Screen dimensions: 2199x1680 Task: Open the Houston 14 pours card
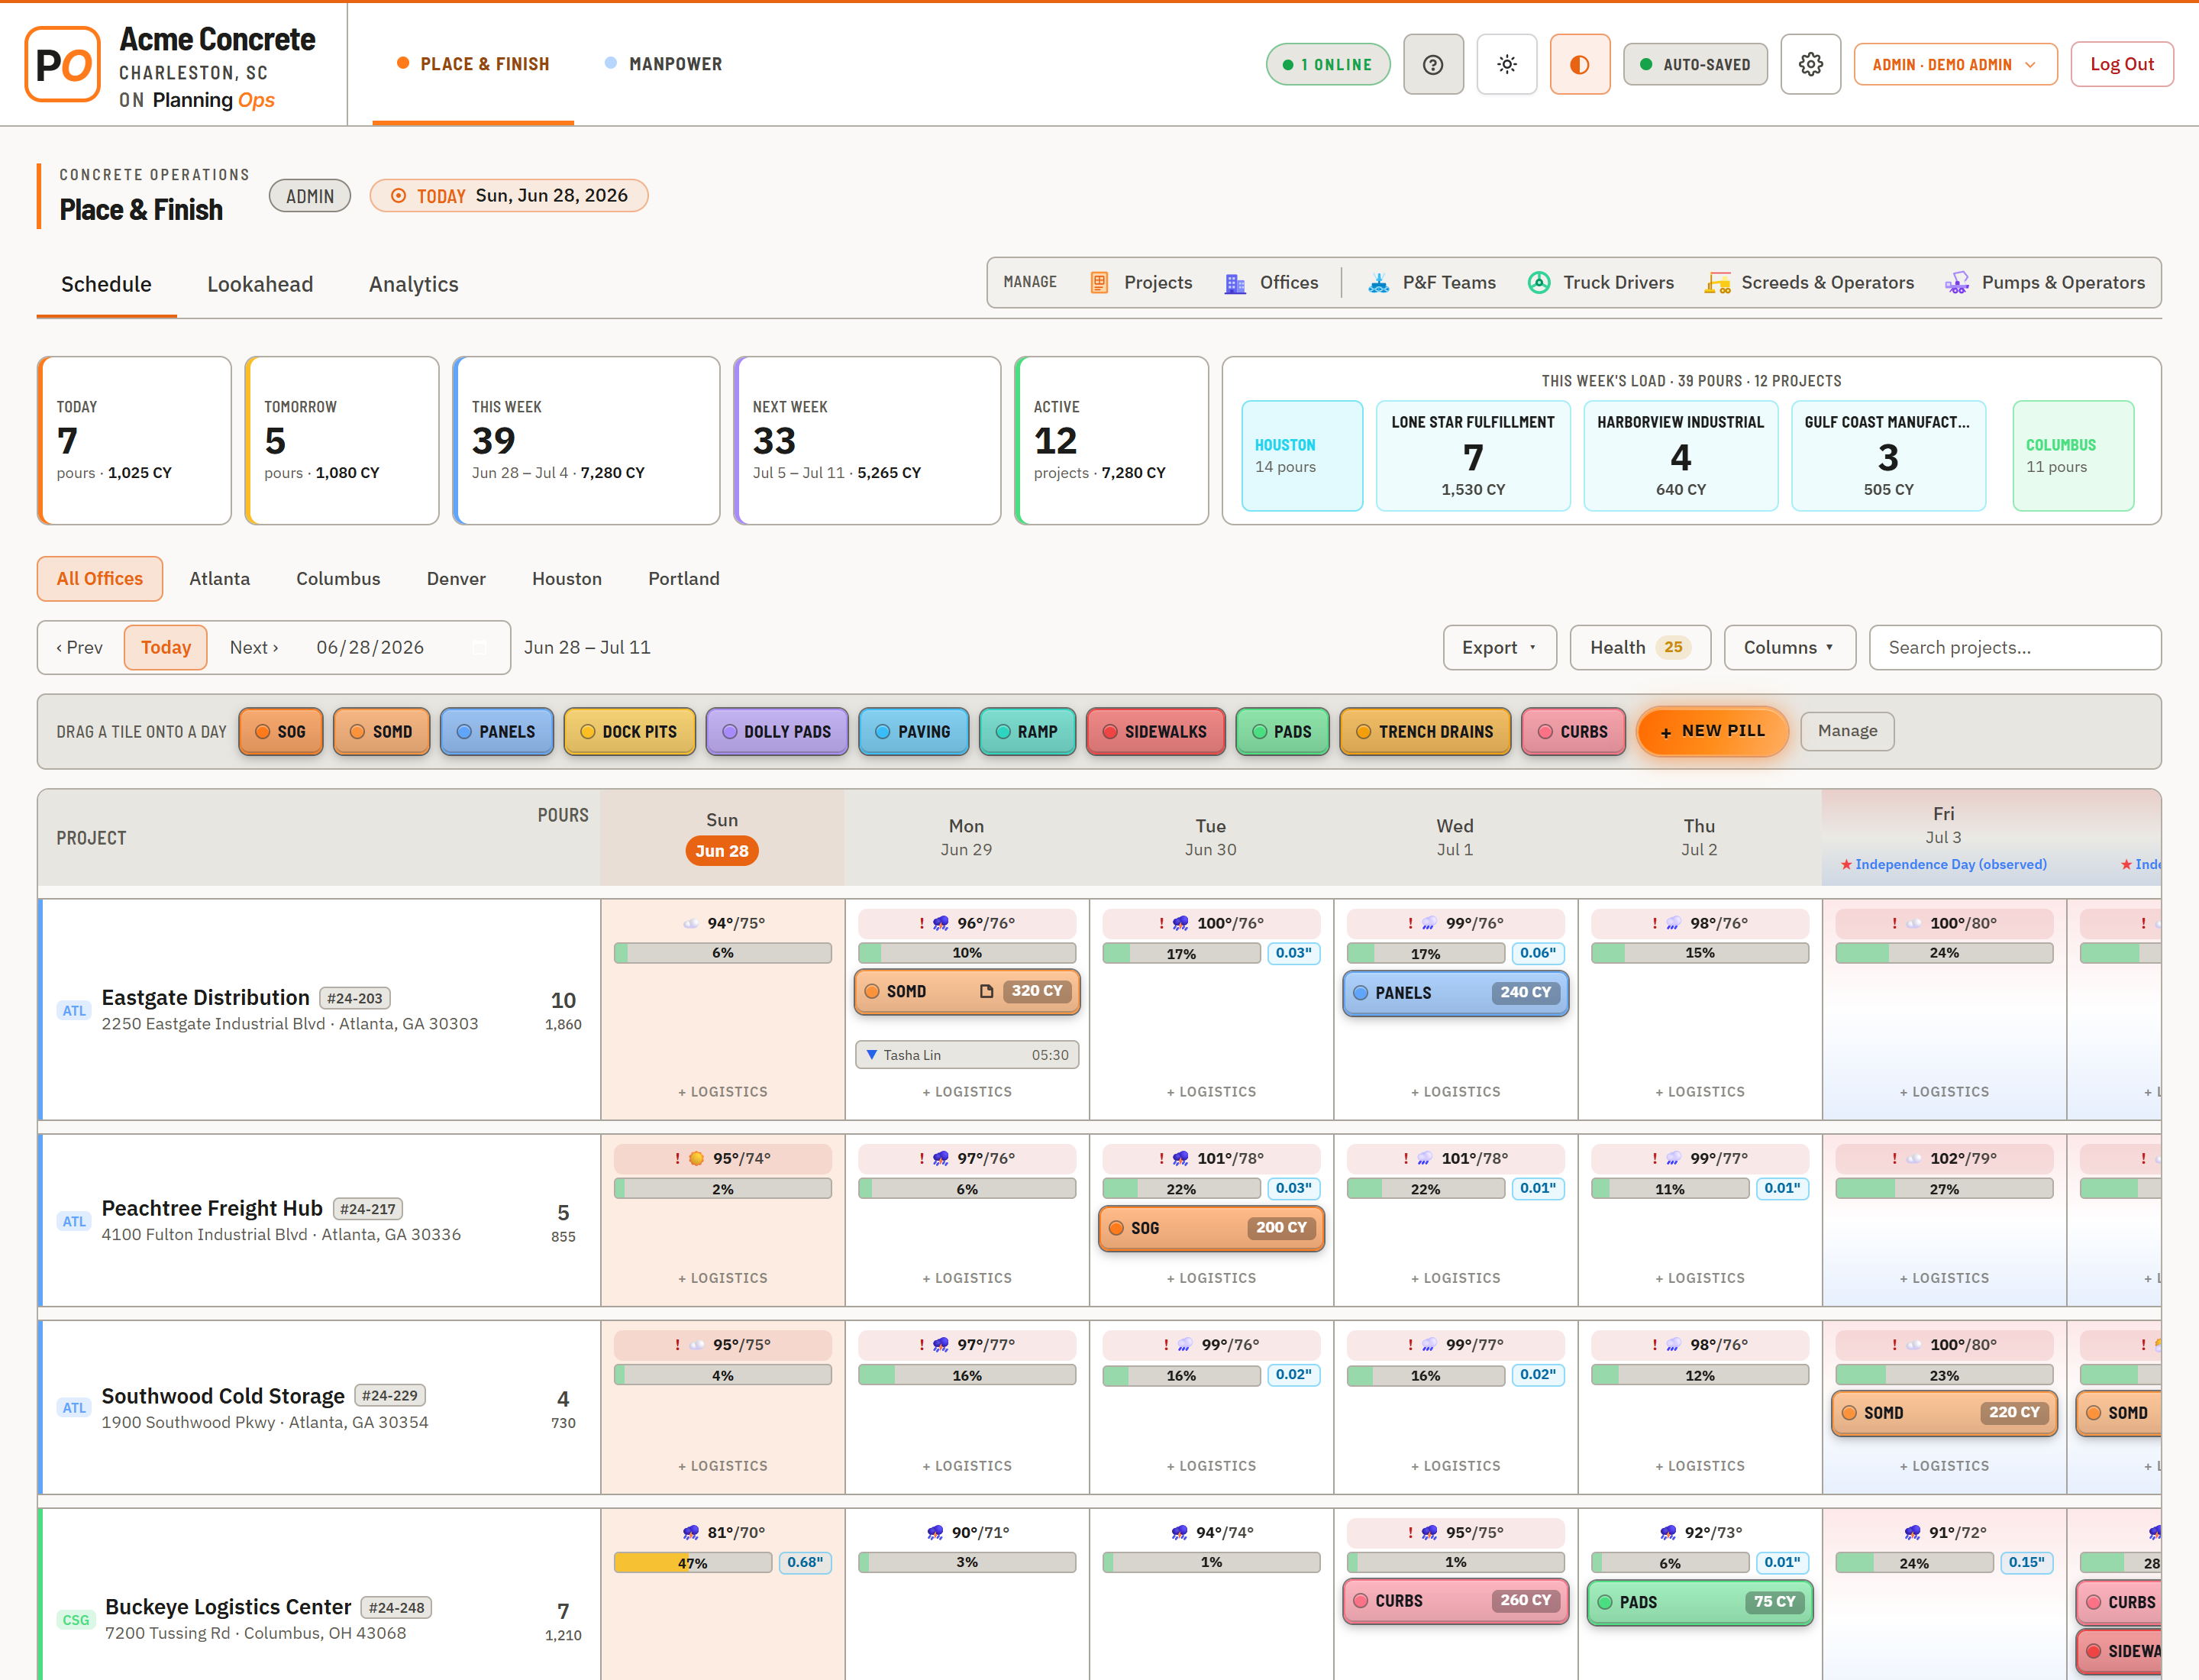click(x=1302, y=455)
